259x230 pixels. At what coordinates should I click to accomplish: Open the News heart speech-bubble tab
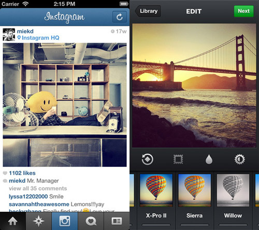coord(91,221)
